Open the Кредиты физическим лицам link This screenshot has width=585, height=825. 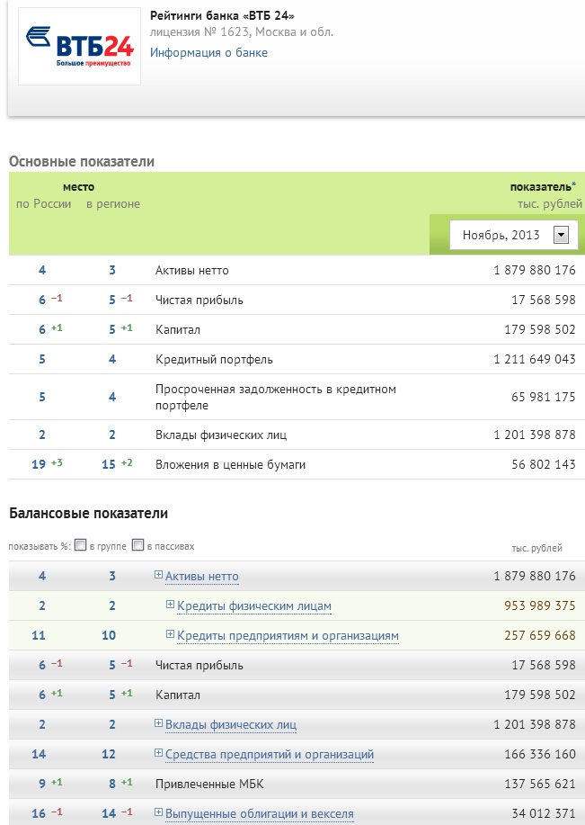pyautogui.click(x=254, y=606)
